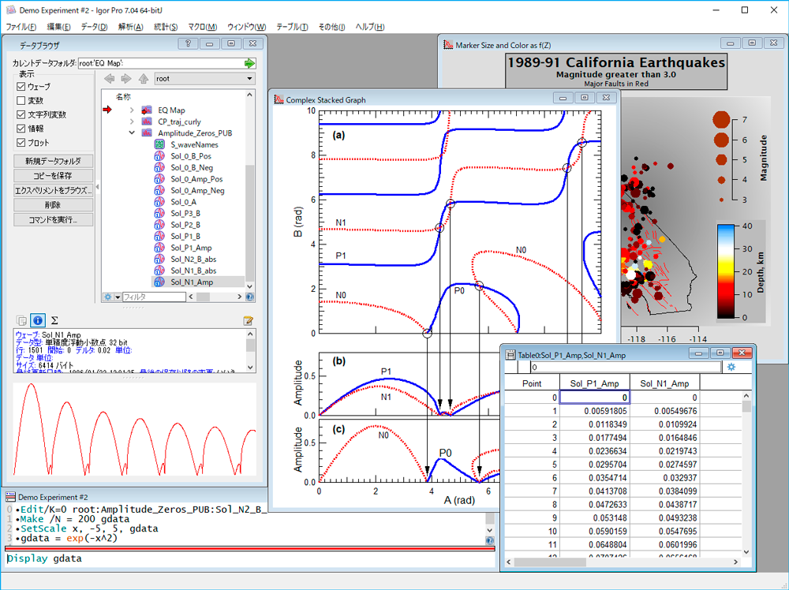Click the Sol_N1_Amp wave icon

click(159, 282)
